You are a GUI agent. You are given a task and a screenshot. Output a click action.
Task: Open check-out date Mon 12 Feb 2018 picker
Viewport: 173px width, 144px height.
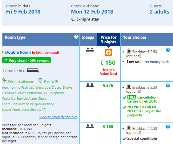[92, 12]
